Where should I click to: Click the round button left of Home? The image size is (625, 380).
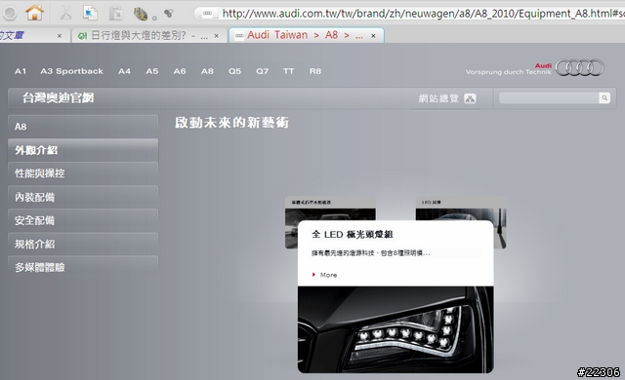10,13
